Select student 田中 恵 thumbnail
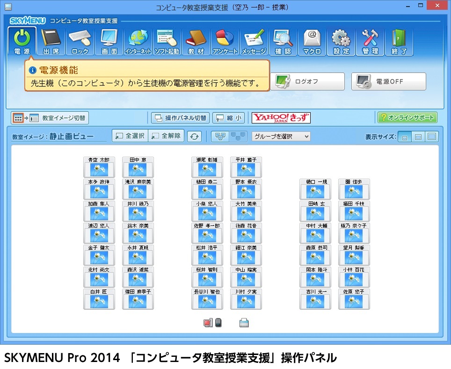451x369 pixels. click(x=138, y=167)
